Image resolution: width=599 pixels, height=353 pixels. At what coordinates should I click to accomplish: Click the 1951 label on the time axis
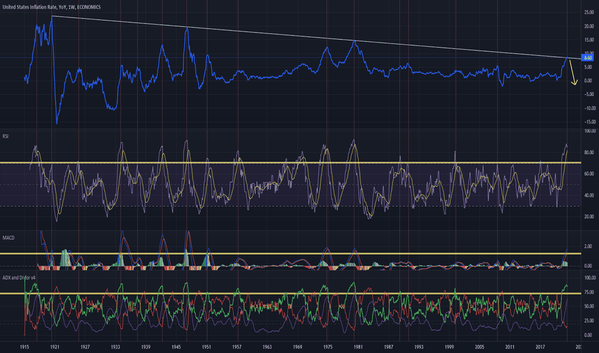pos(206,347)
